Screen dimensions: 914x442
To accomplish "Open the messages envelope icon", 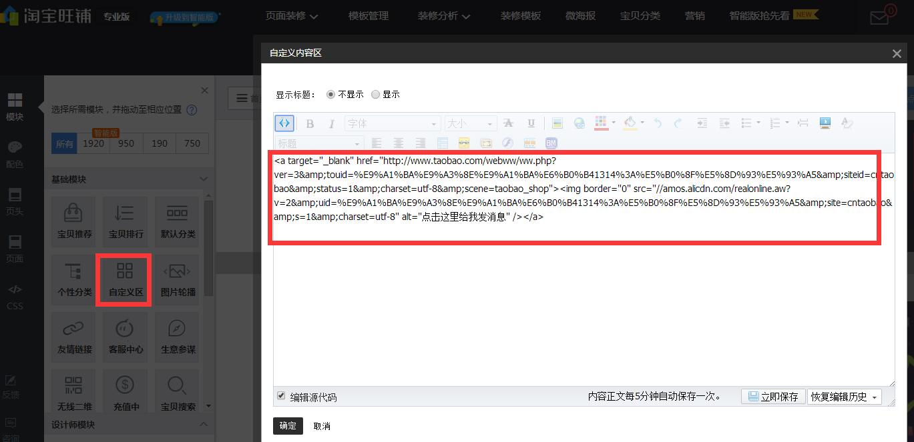I will tap(880, 17).
